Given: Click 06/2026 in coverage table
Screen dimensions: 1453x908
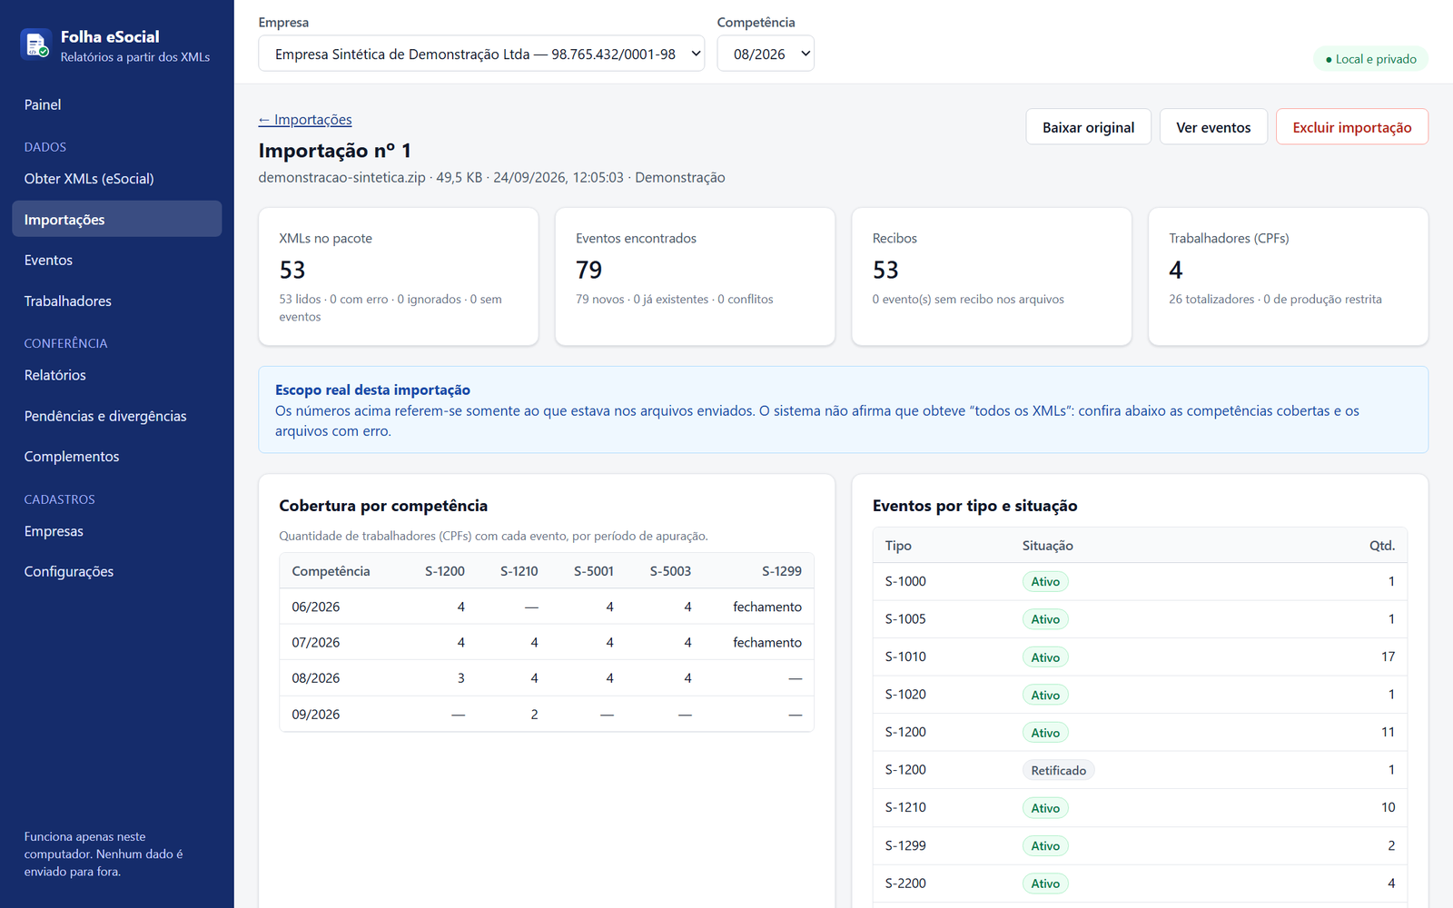Looking at the screenshot, I should [316, 607].
